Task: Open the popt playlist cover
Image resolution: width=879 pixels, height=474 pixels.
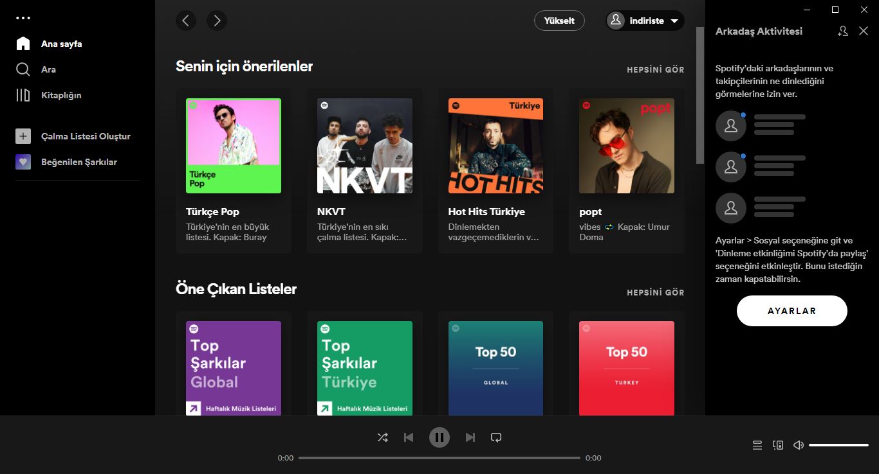Action: [627, 146]
